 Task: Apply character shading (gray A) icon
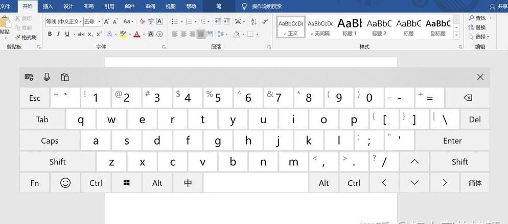[151, 34]
